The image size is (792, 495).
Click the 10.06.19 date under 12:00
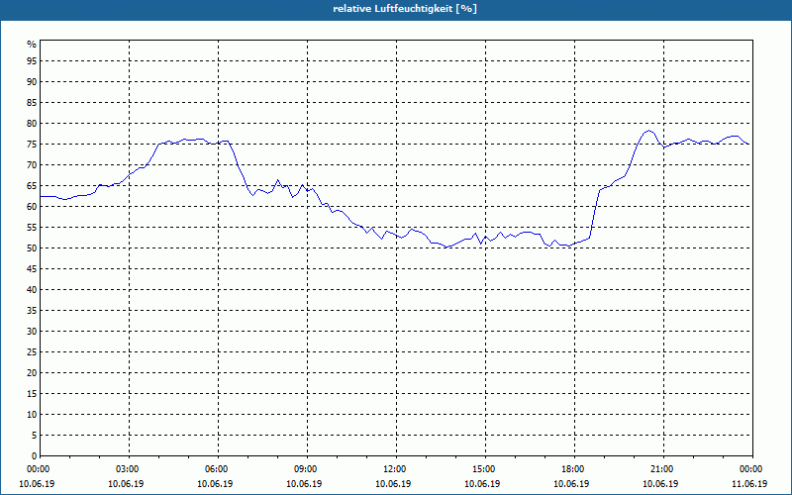(393, 484)
